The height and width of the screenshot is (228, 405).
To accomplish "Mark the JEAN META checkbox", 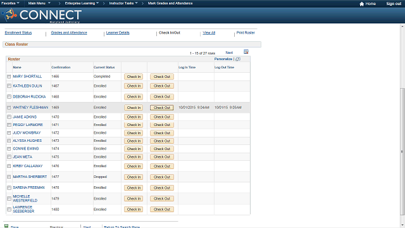I will point(9,156).
